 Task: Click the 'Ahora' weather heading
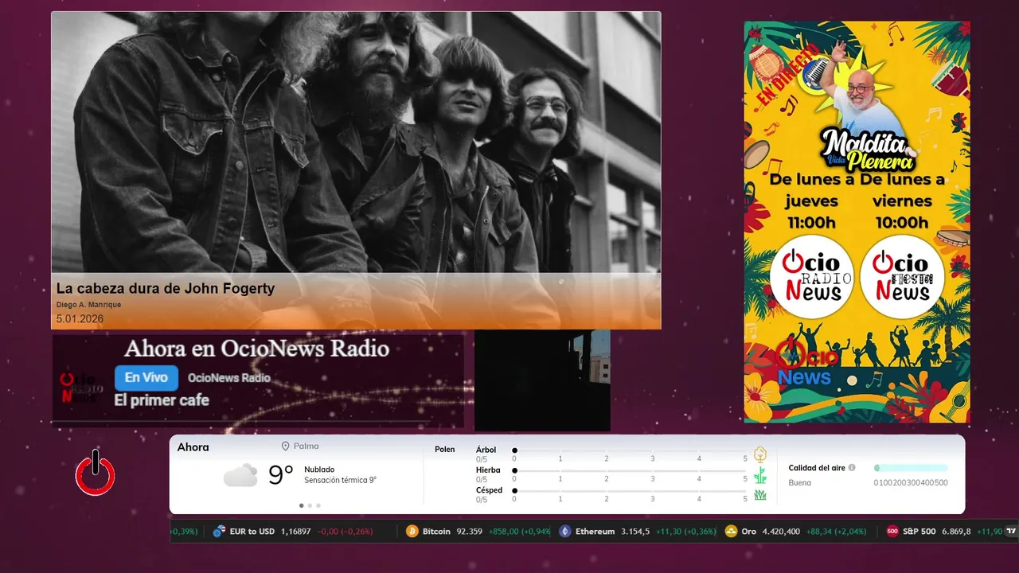[193, 447]
